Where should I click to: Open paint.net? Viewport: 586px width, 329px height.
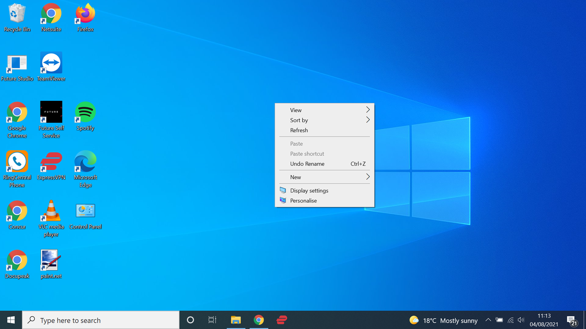pyautogui.click(x=50, y=259)
